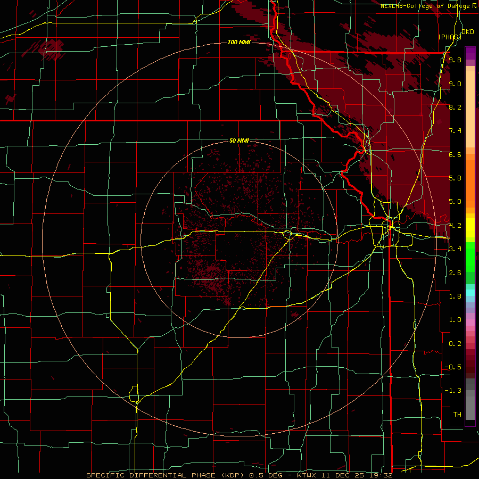Click the TH threshold label

click(457, 415)
